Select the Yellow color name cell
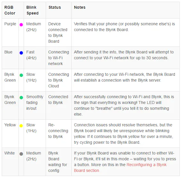This screenshot has height=178, width=182. pyautogui.click(x=10, y=134)
